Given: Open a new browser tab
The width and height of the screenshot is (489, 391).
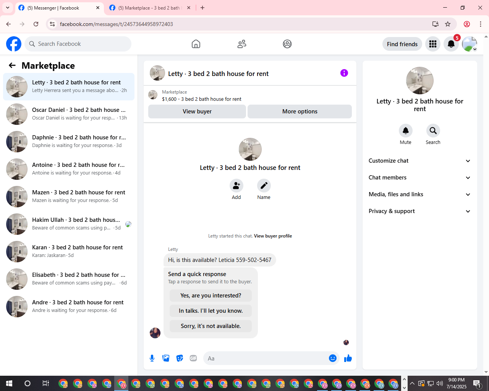Looking at the screenshot, I should 202,8.
